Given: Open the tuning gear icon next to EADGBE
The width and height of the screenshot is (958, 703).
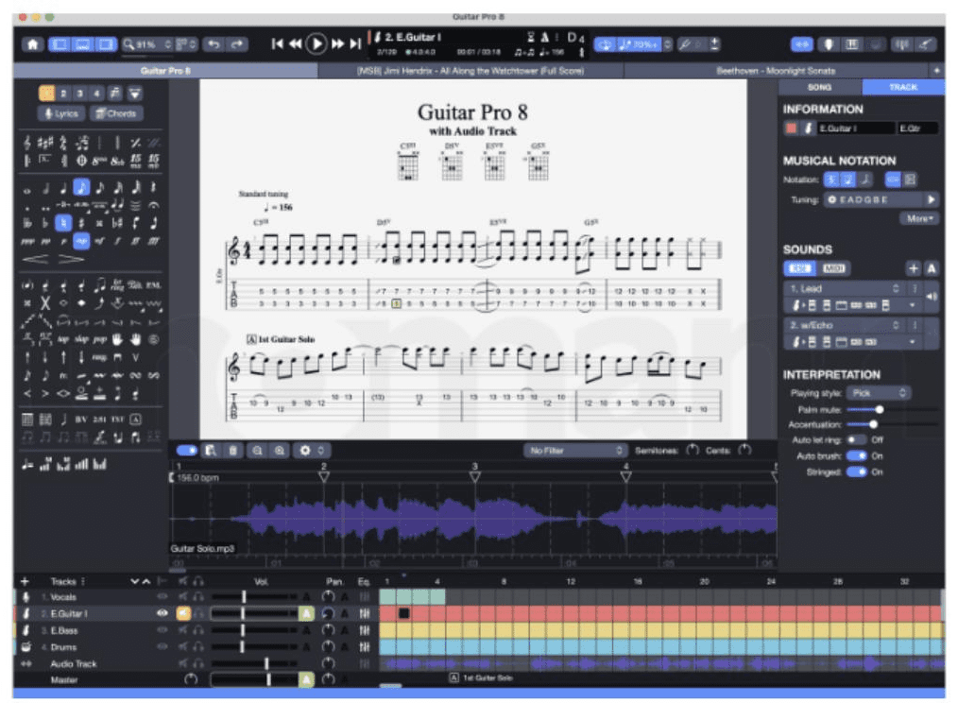Looking at the screenshot, I should coord(832,199).
